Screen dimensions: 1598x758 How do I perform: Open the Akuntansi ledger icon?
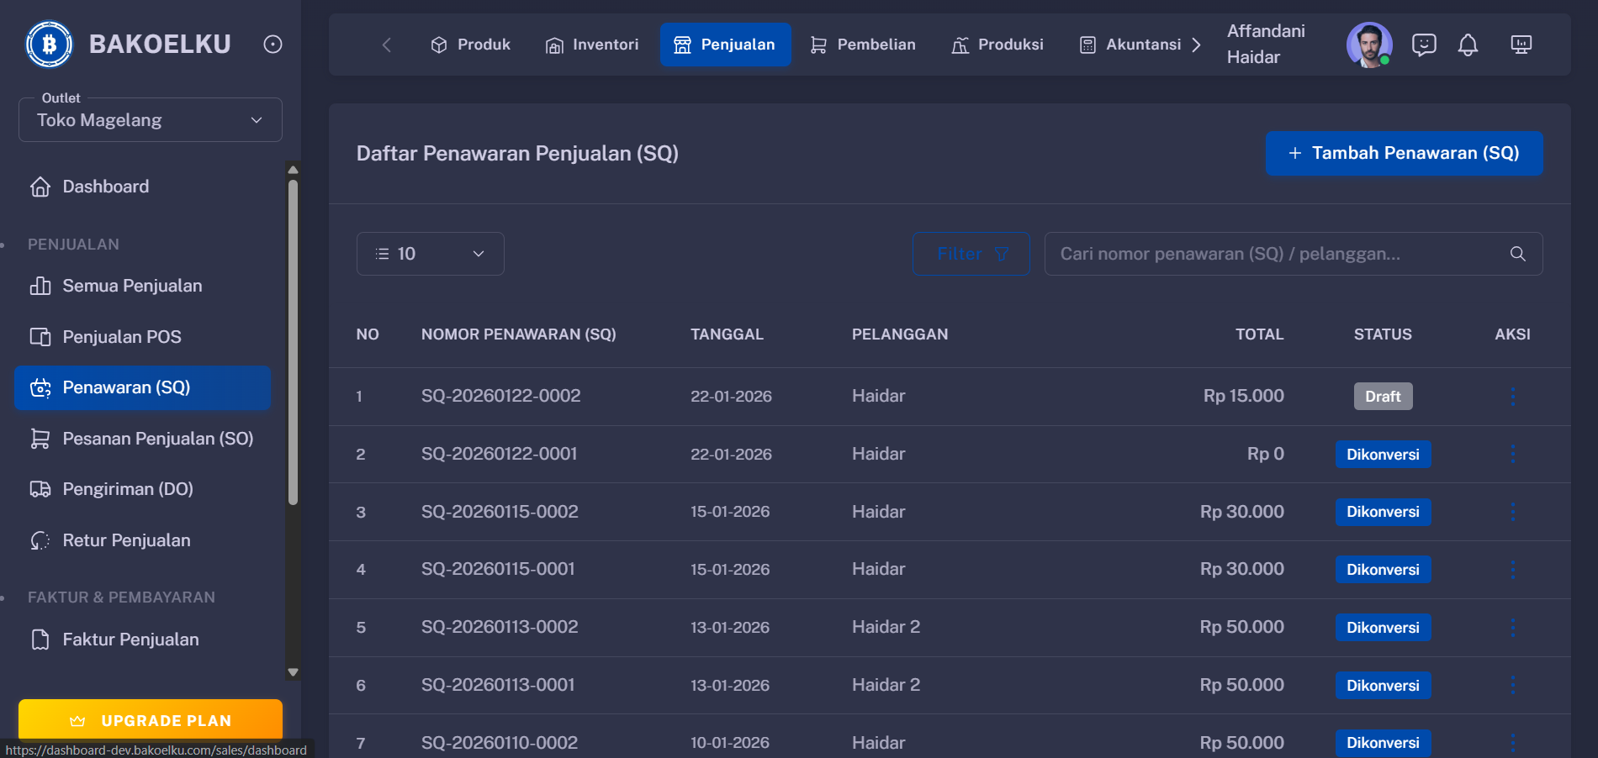pyautogui.click(x=1088, y=45)
